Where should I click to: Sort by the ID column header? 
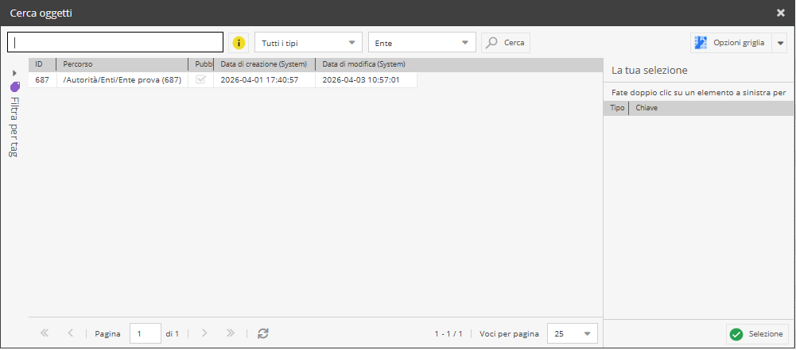pos(41,64)
